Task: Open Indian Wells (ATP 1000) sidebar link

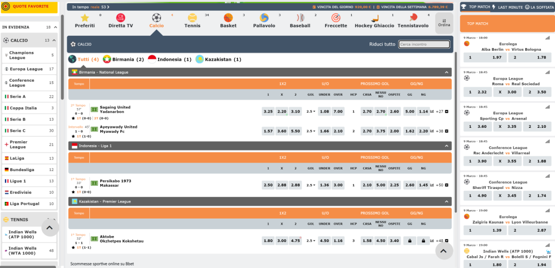Action: tap(29, 234)
